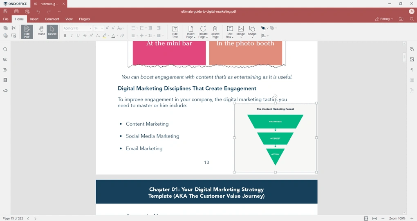The image size is (417, 221).
Task: Open the change case Aa dropdown
Action: (x=121, y=28)
